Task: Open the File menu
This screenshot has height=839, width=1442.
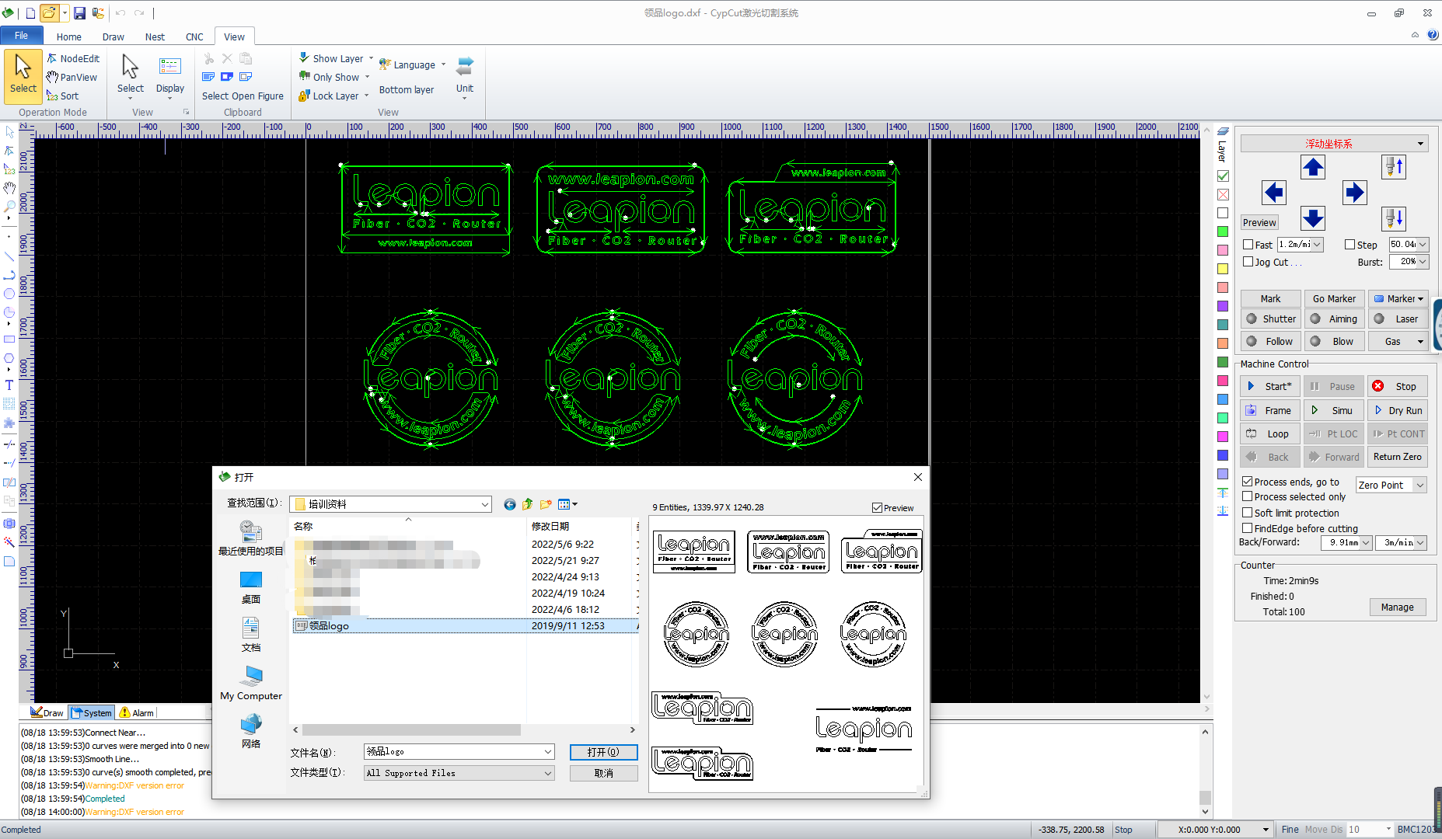Action: tap(21, 36)
